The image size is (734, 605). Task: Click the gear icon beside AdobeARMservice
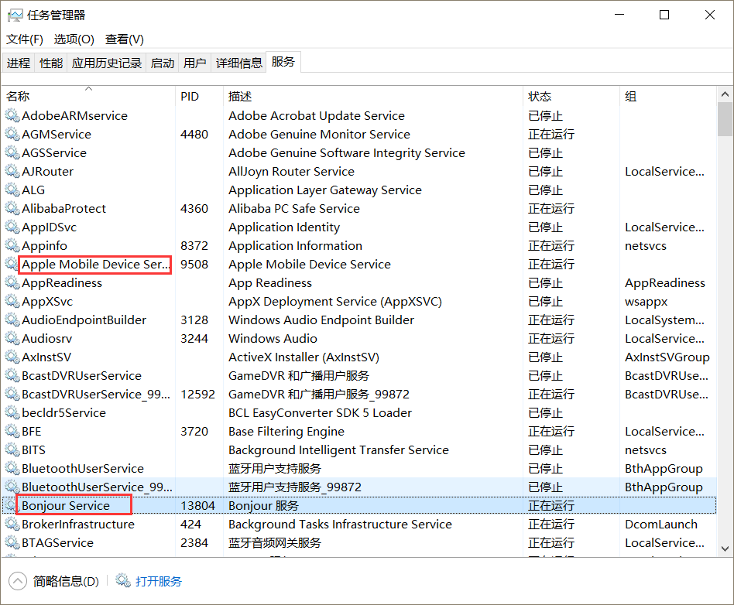12,115
